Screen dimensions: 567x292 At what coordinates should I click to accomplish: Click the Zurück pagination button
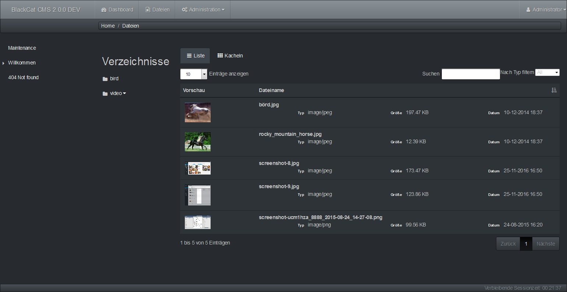(508, 244)
